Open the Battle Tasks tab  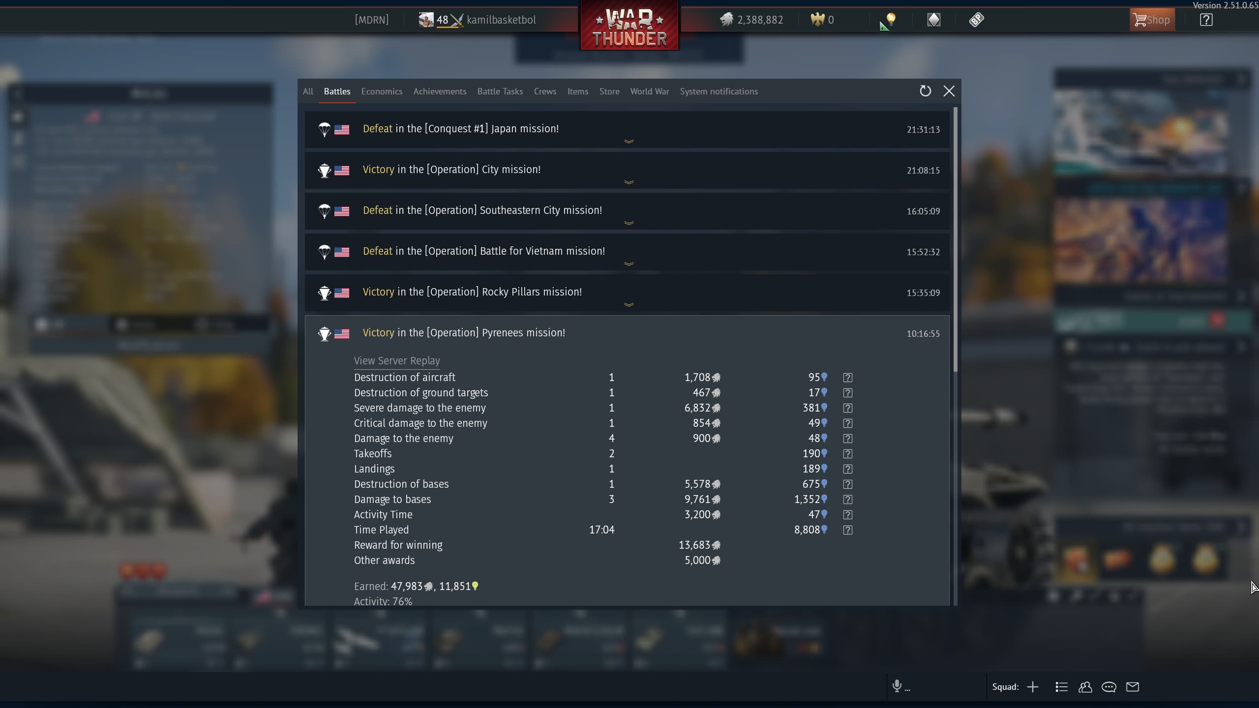click(x=500, y=91)
